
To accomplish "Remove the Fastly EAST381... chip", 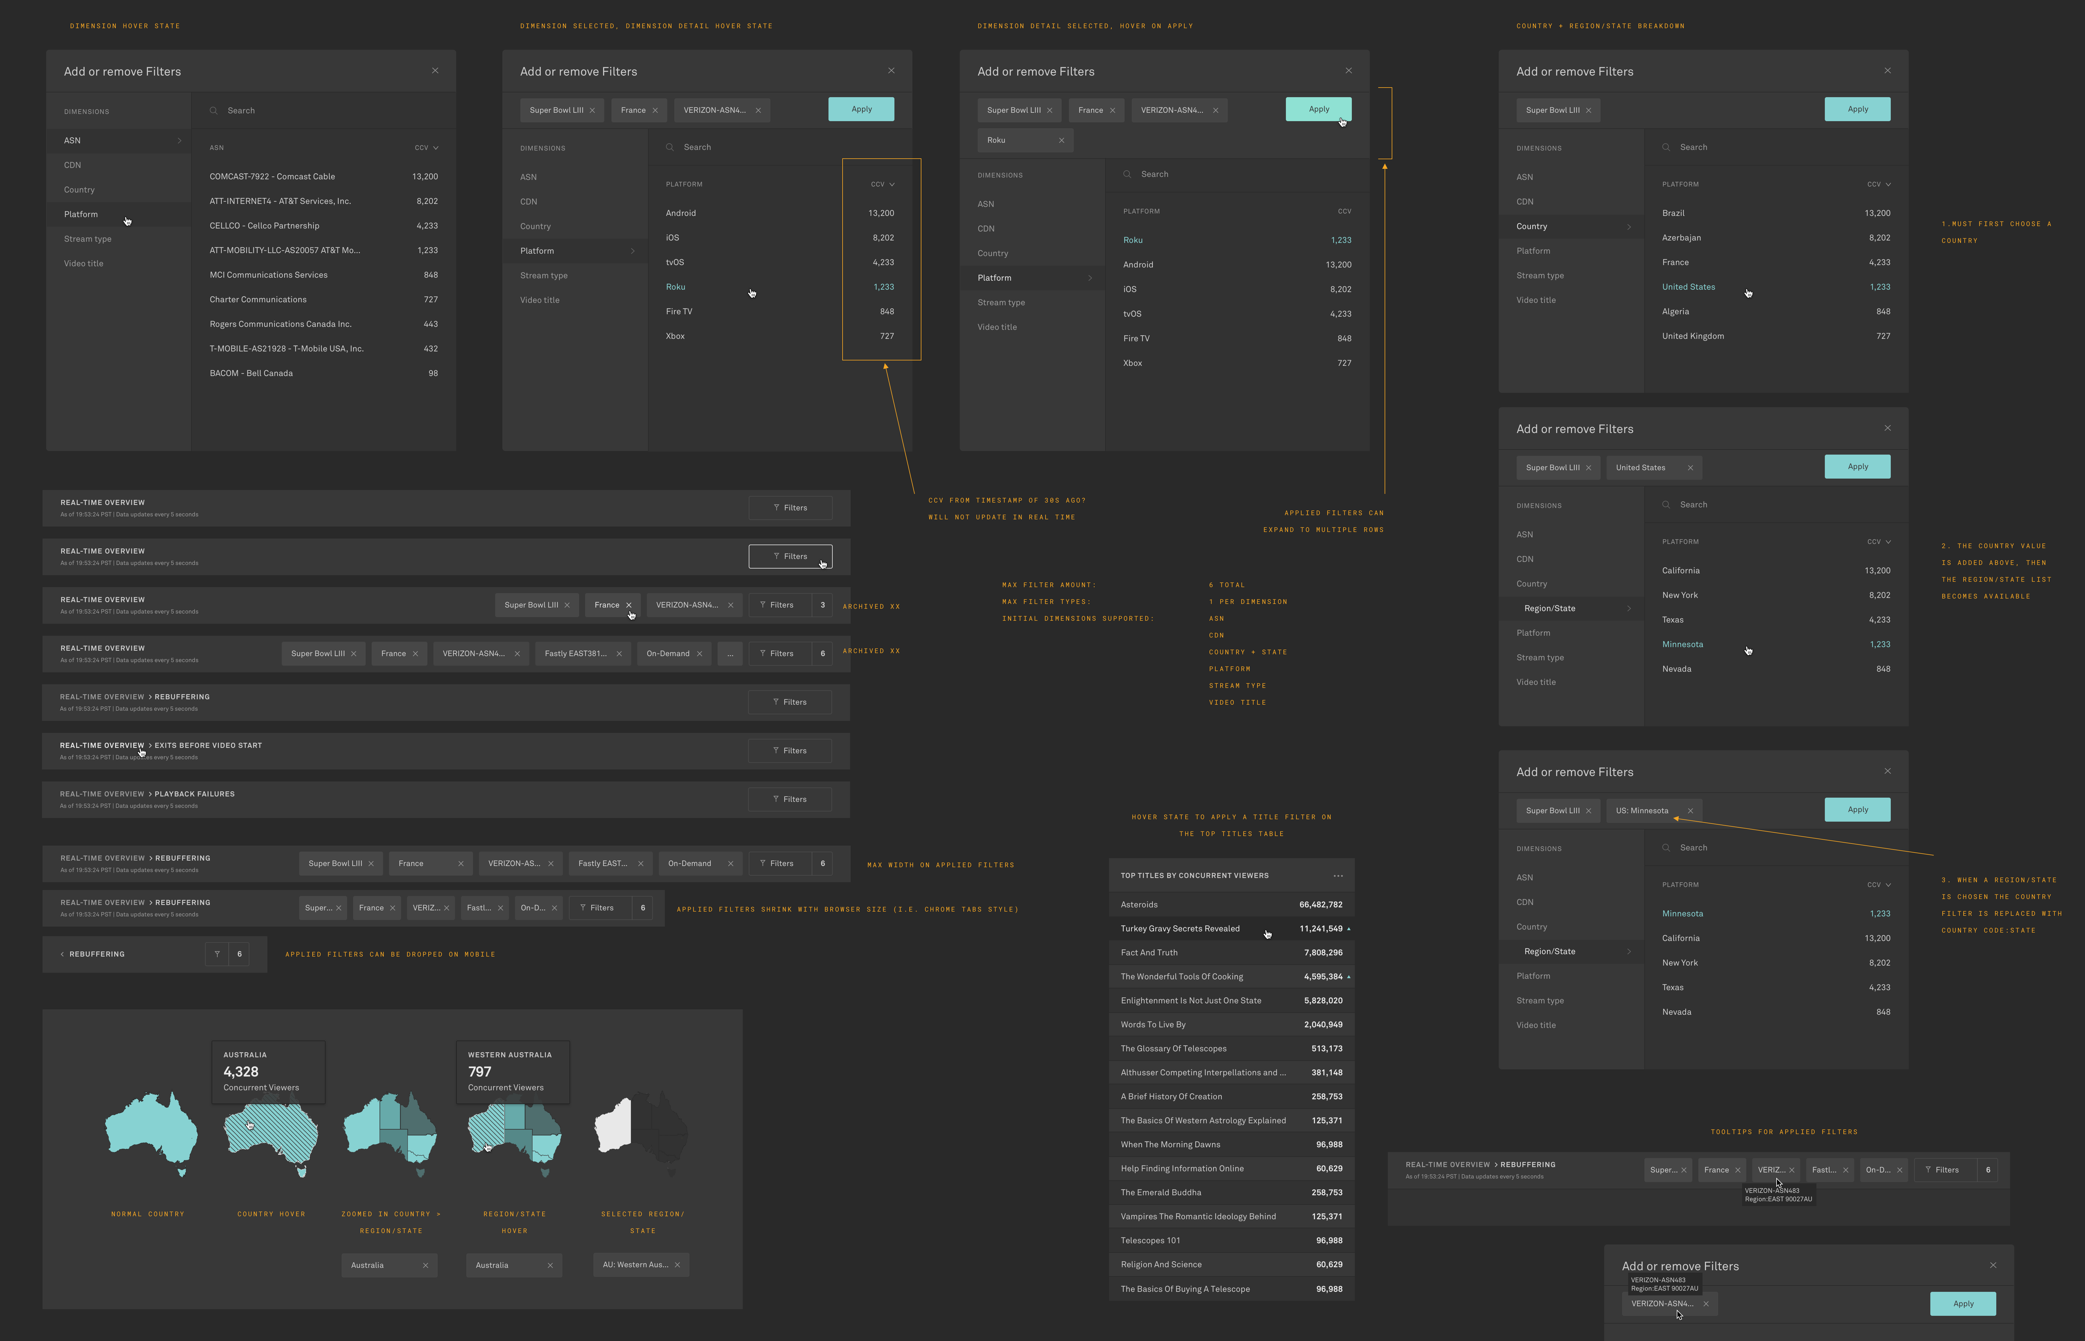I will pos(619,654).
